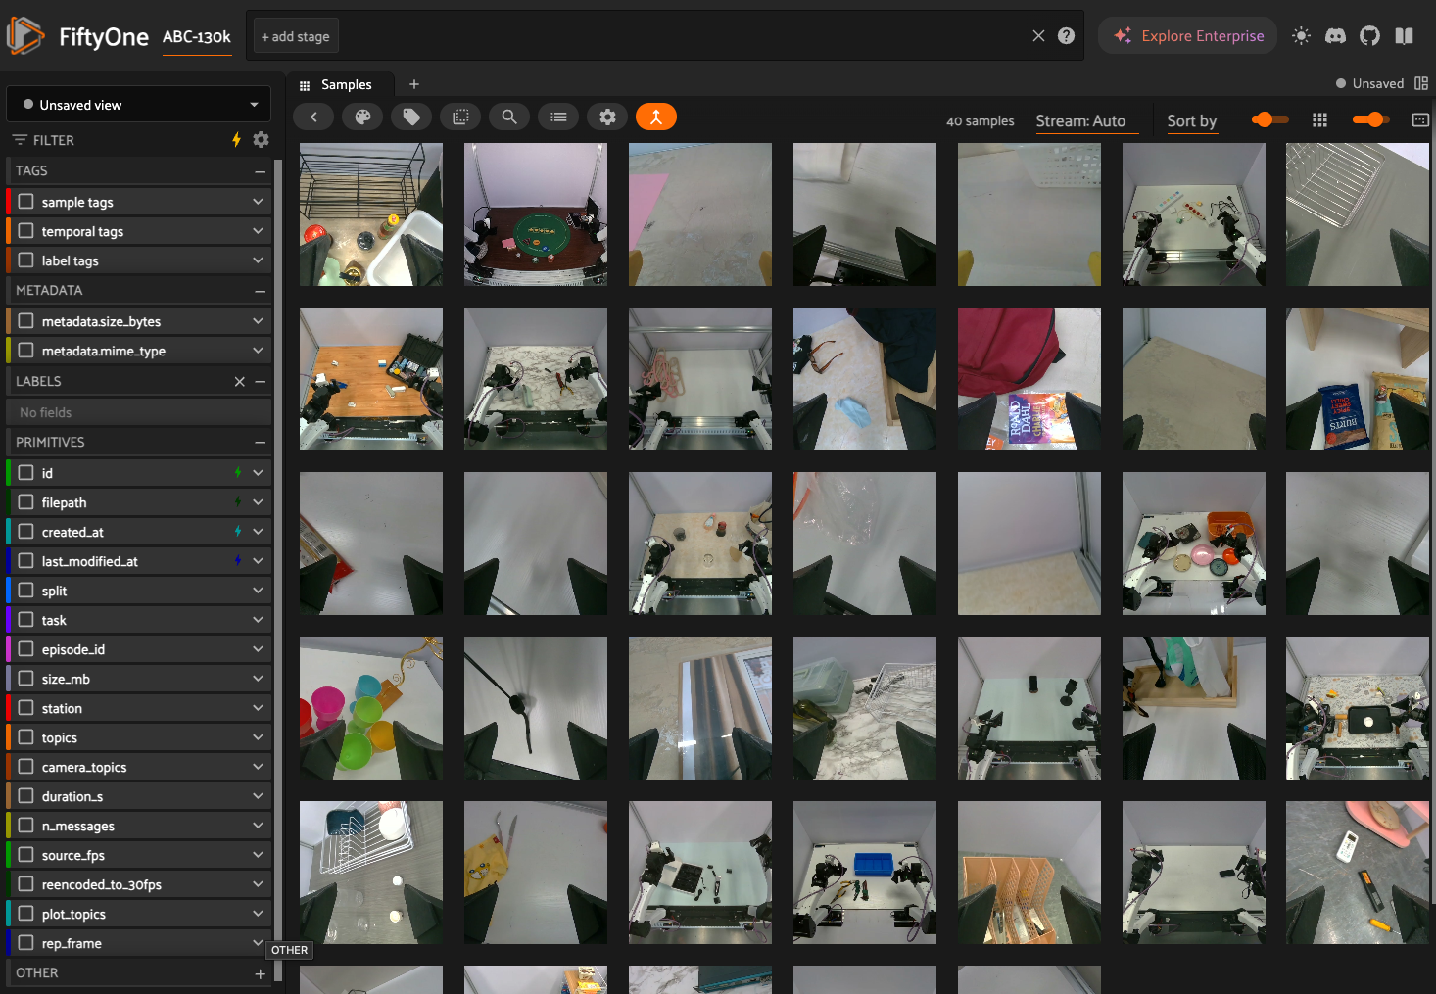Toggle the light/dark theme icon
1436x994 pixels.
pyautogui.click(x=1301, y=36)
